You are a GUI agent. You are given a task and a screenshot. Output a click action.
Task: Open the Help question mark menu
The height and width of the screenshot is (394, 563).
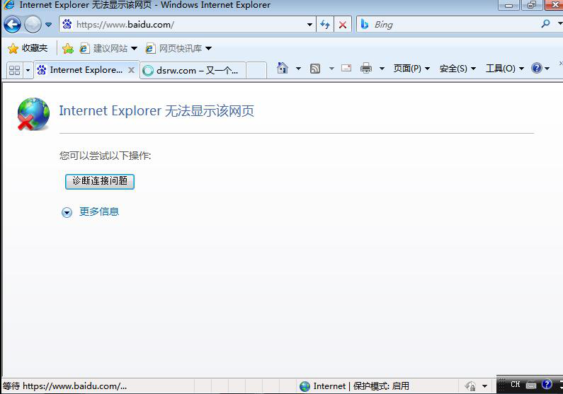pos(540,68)
